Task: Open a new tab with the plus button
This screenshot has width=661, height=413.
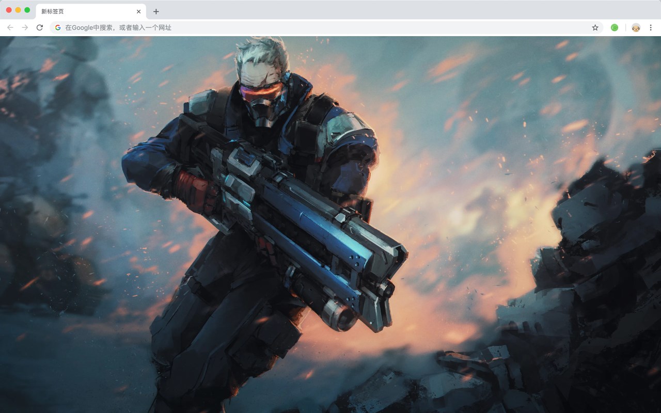Action: pos(156,11)
